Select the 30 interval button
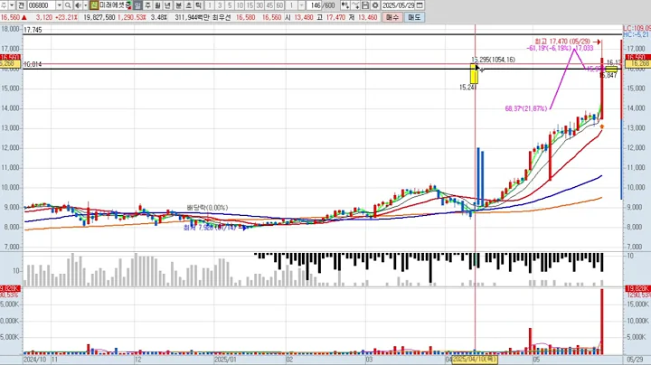 [259, 5]
